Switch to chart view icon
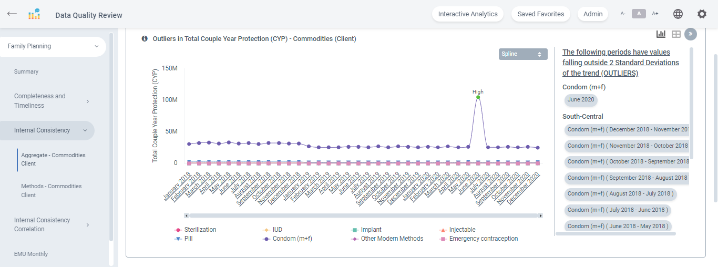Screen dimensions: 718x267 pyautogui.click(x=661, y=34)
